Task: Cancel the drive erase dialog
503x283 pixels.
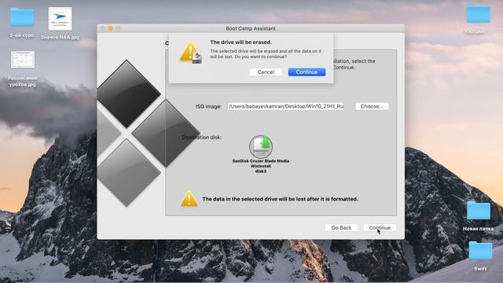Action: point(266,72)
